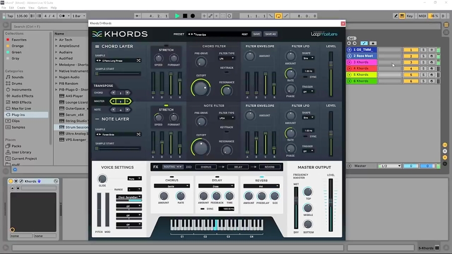Image resolution: width=452 pixels, height=254 pixels.
Task: Open the Options menu
Action: [x=42, y=8]
